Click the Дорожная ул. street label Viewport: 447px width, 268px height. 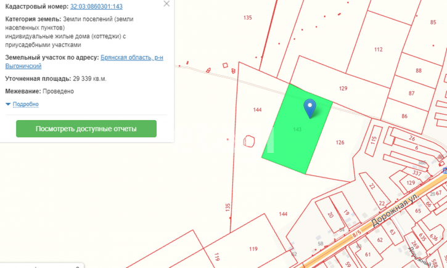pos(396,209)
